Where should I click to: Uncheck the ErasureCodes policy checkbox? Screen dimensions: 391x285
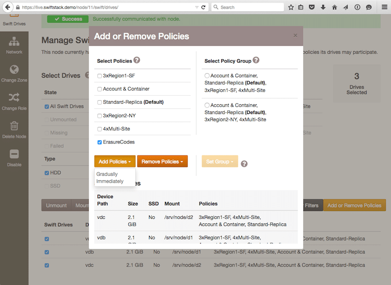click(x=99, y=142)
